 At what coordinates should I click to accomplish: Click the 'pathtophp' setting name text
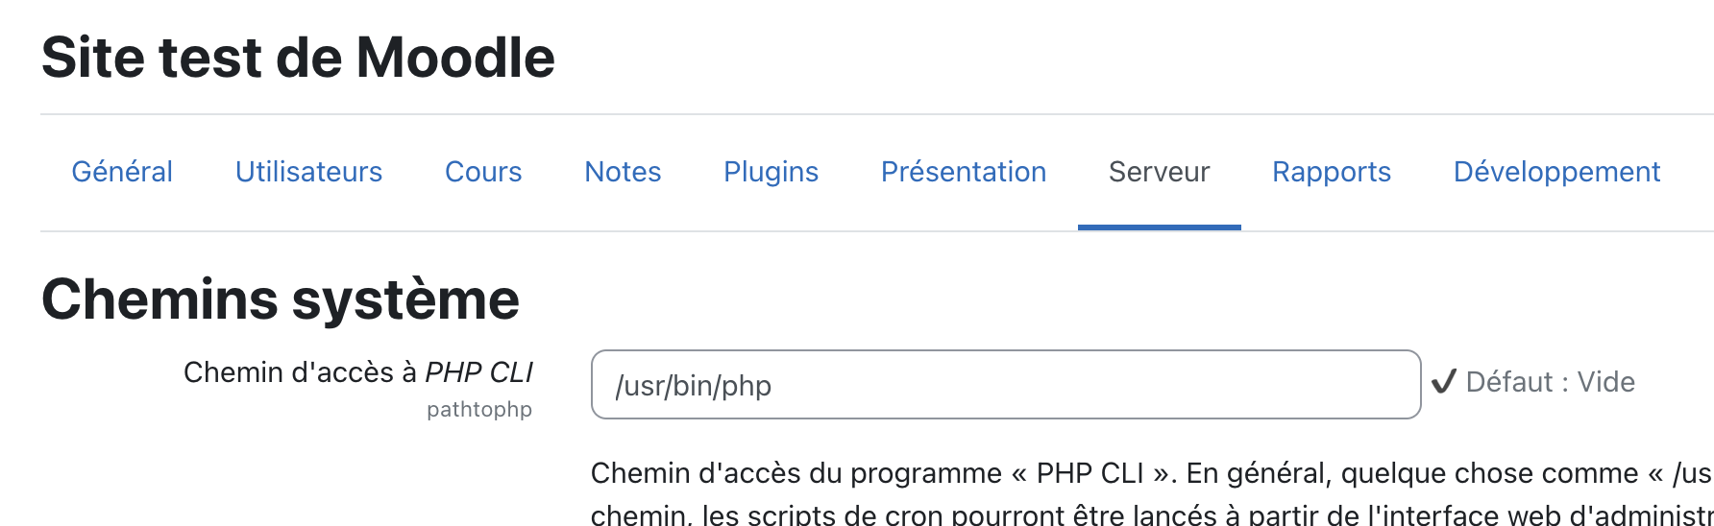479,410
